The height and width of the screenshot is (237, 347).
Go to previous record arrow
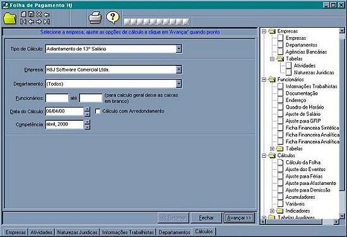pos(31,21)
